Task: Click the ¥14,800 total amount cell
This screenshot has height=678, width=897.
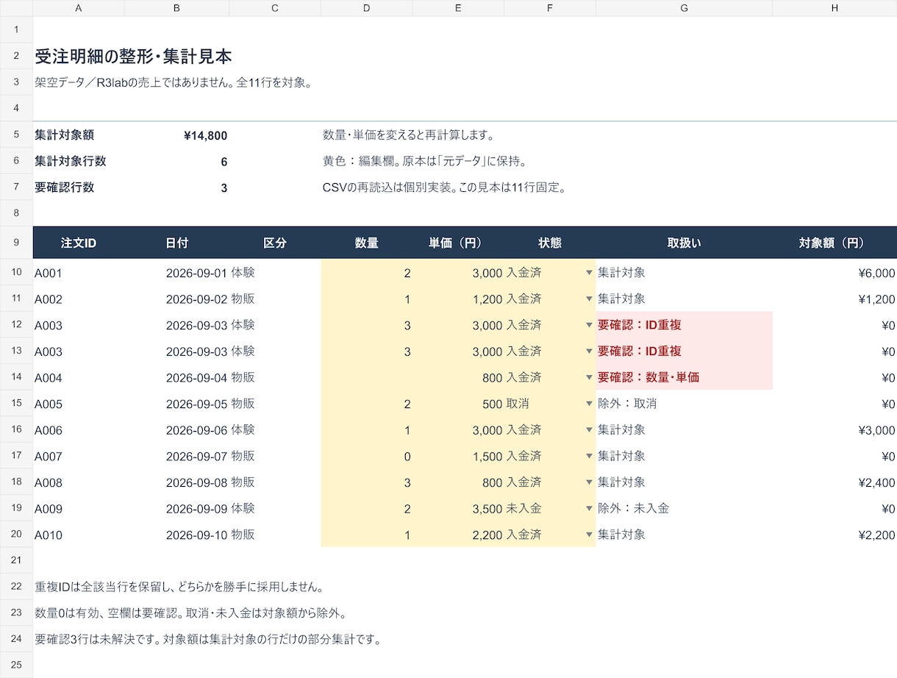Action: coord(176,135)
